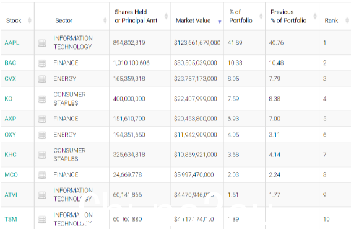Open the AAPL stock link
The image size is (351, 229).
12,43
